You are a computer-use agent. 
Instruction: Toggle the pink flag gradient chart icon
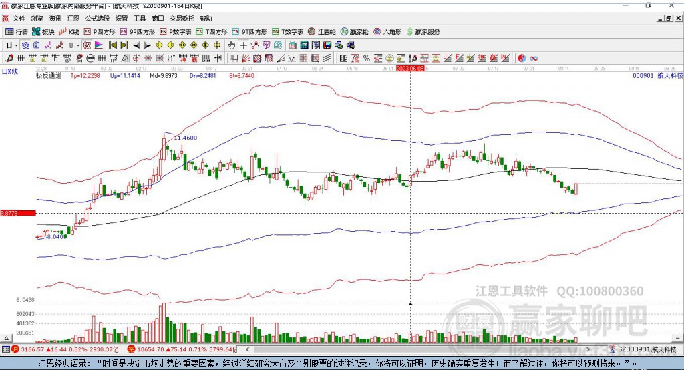pos(99,45)
